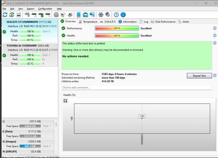Open settings with the gear toolbar icon
Image resolution: width=218 pixels, height=158 pixels.
tap(101, 15)
